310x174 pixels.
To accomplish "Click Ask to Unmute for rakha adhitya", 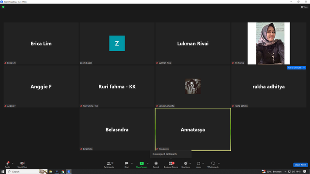I will click(294, 68).
